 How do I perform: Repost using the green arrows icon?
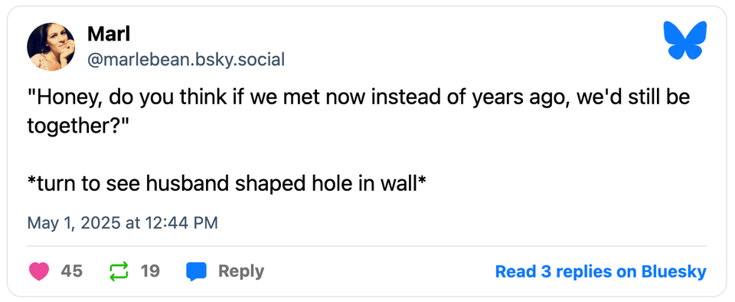pos(119,271)
